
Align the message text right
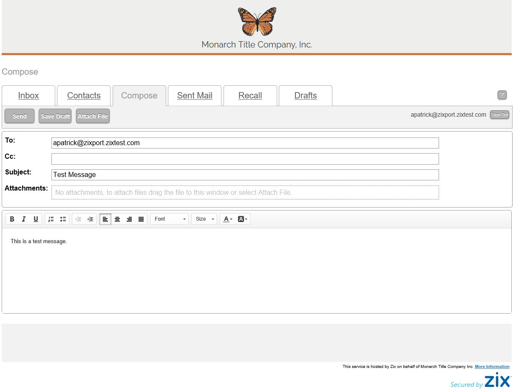(129, 219)
